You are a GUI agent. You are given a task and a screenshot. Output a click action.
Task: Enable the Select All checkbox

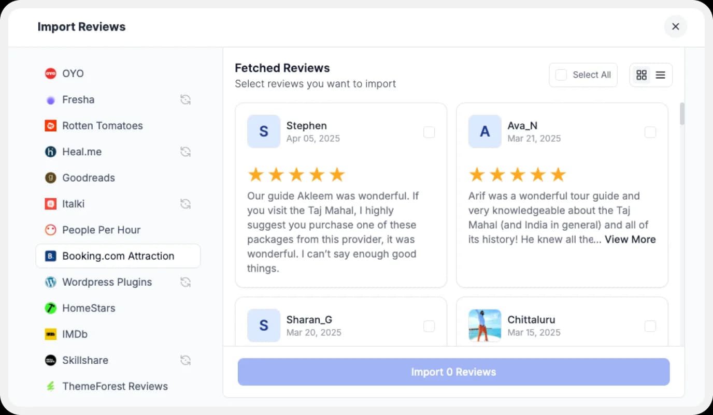pos(561,75)
